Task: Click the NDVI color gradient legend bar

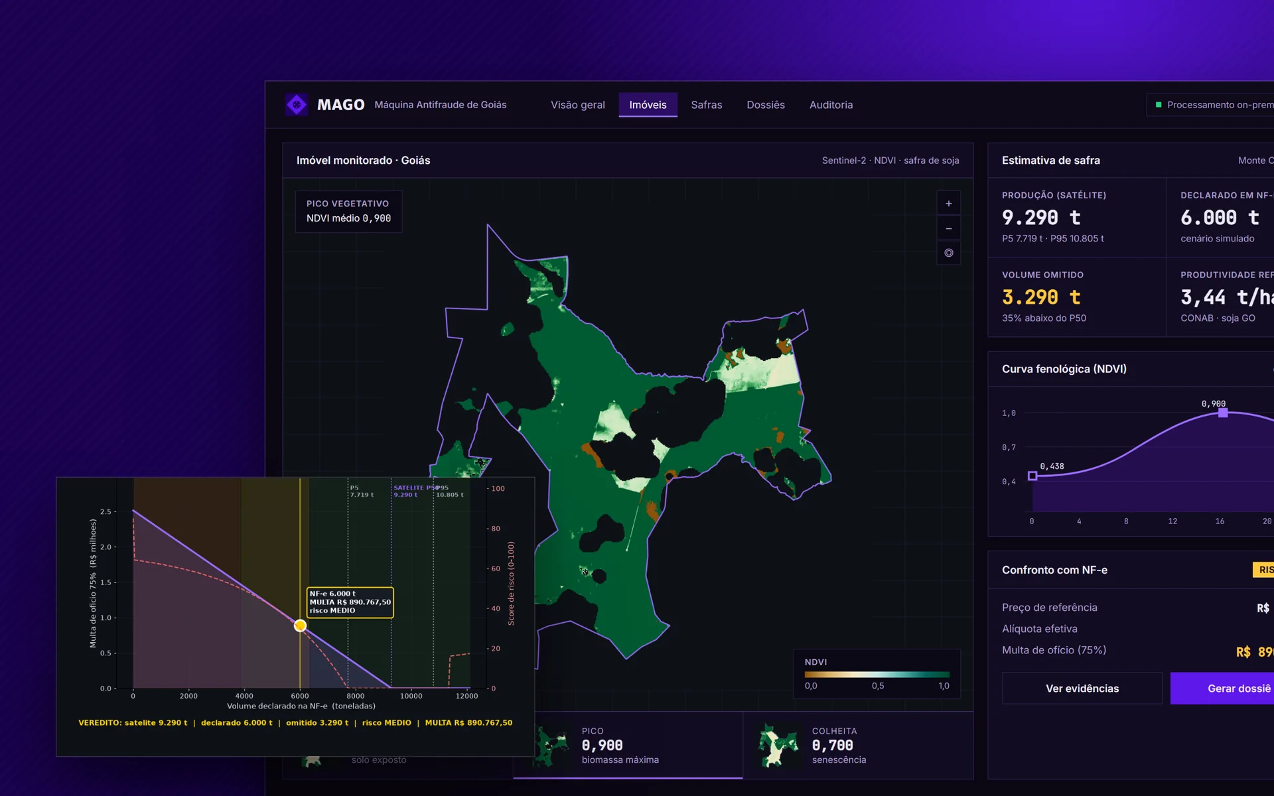Action: (x=877, y=675)
